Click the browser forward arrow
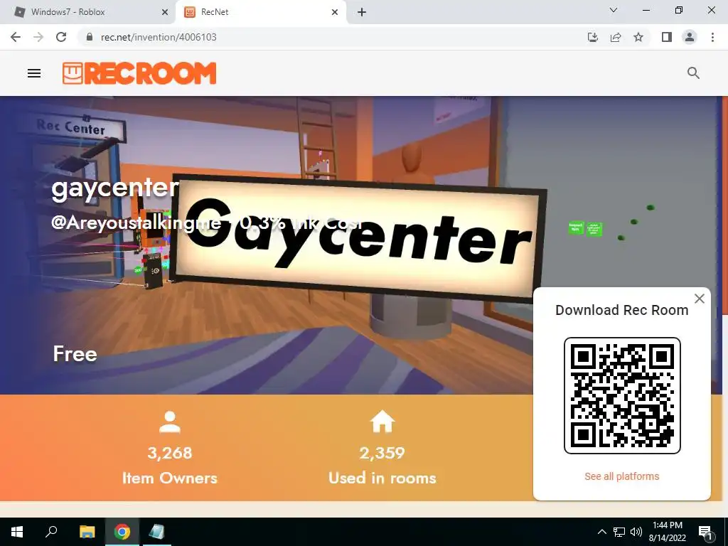The width and height of the screenshot is (728, 546). [x=38, y=37]
